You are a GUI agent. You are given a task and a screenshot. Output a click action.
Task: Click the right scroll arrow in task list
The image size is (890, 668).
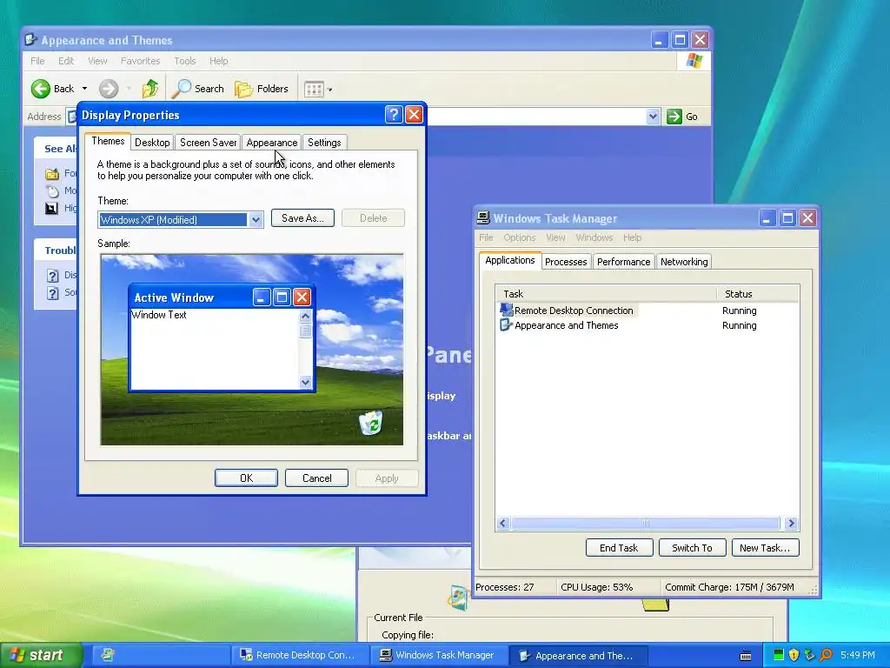[791, 523]
